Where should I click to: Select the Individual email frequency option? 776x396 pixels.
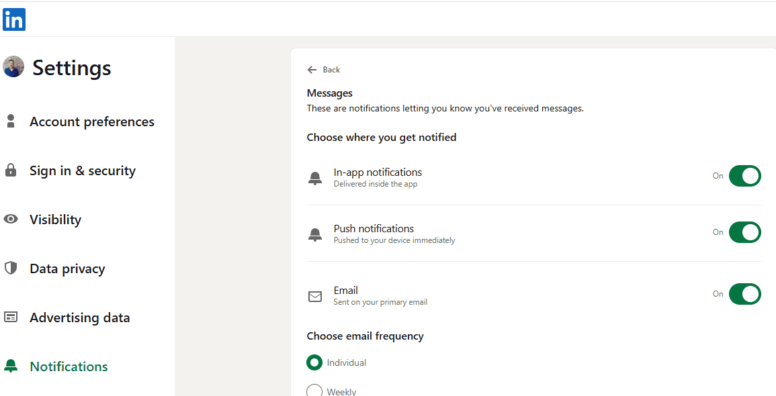click(x=314, y=362)
